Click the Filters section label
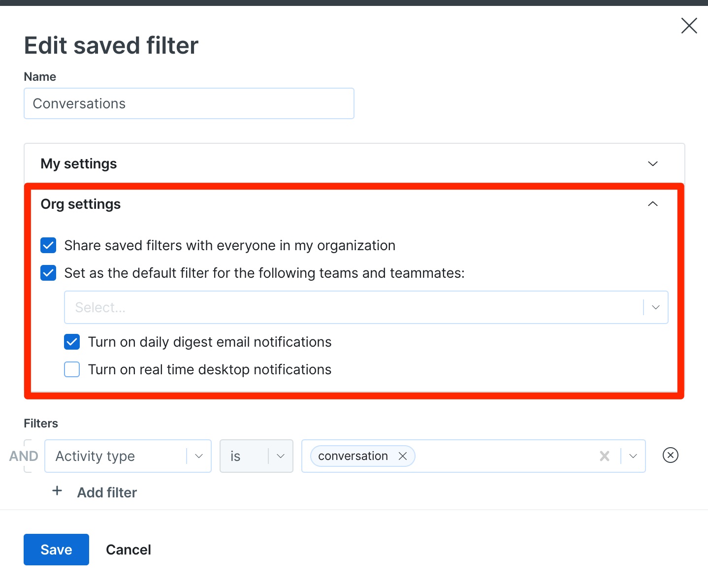Screen dimensions: 708x588 tap(41, 424)
